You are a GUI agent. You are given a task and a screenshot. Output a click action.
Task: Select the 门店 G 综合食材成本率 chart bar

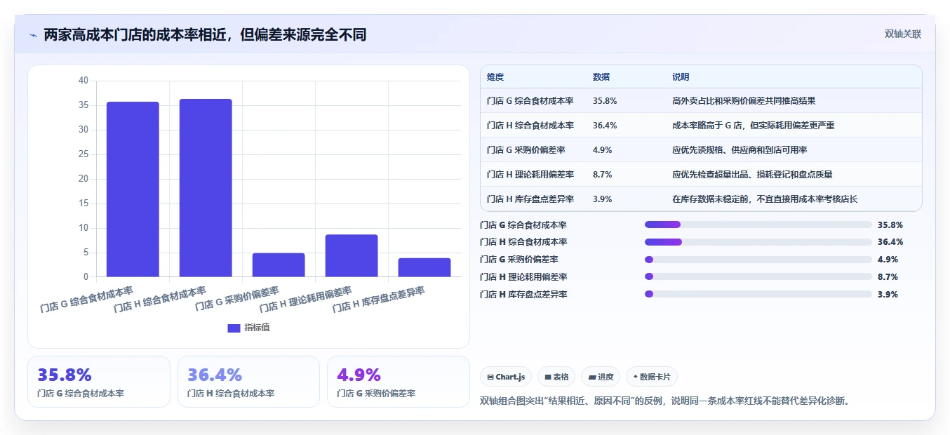pos(133,189)
